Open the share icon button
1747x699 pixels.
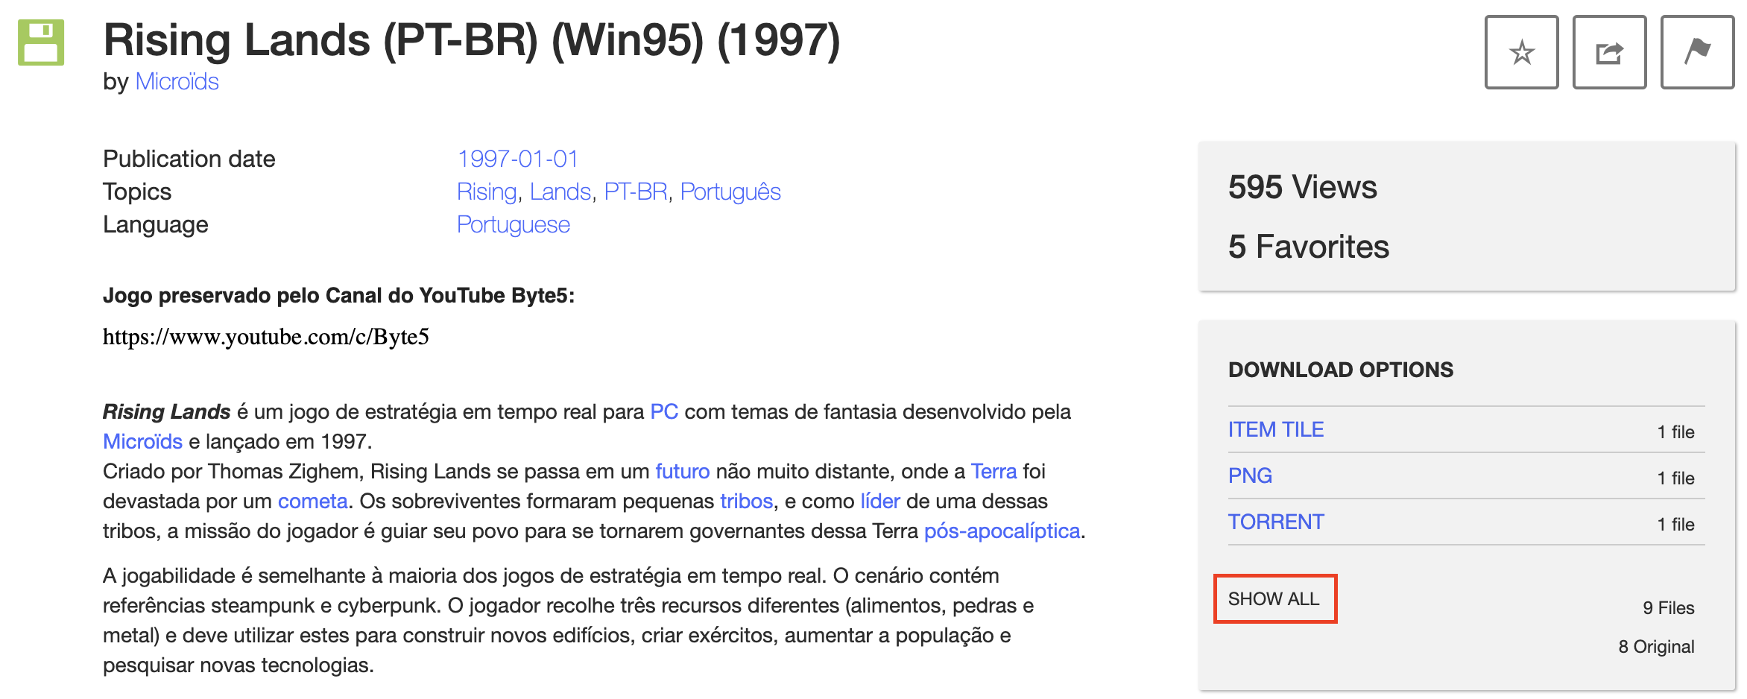click(1609, 52)
